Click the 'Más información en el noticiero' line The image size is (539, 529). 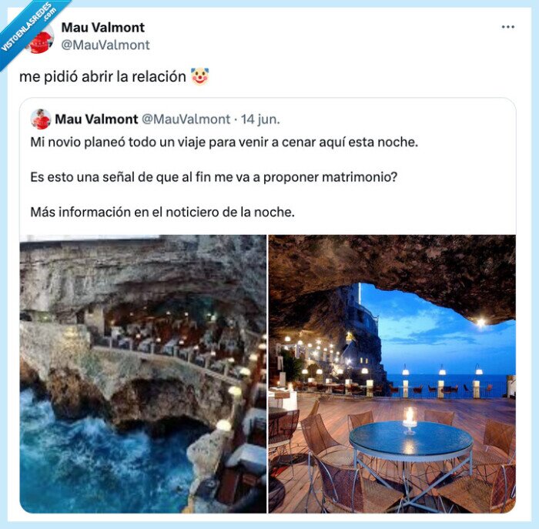(162, 212)
